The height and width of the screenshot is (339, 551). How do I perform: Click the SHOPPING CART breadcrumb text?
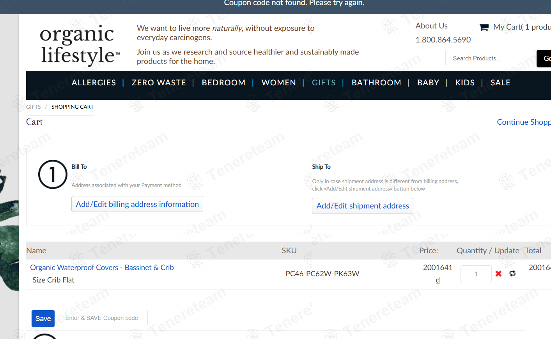(x=73, y=107)
